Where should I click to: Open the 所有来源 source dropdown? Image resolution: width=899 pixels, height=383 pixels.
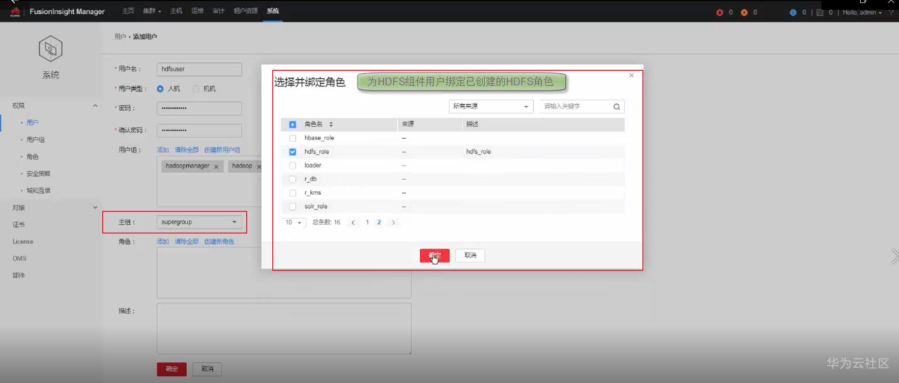[491, 107]
